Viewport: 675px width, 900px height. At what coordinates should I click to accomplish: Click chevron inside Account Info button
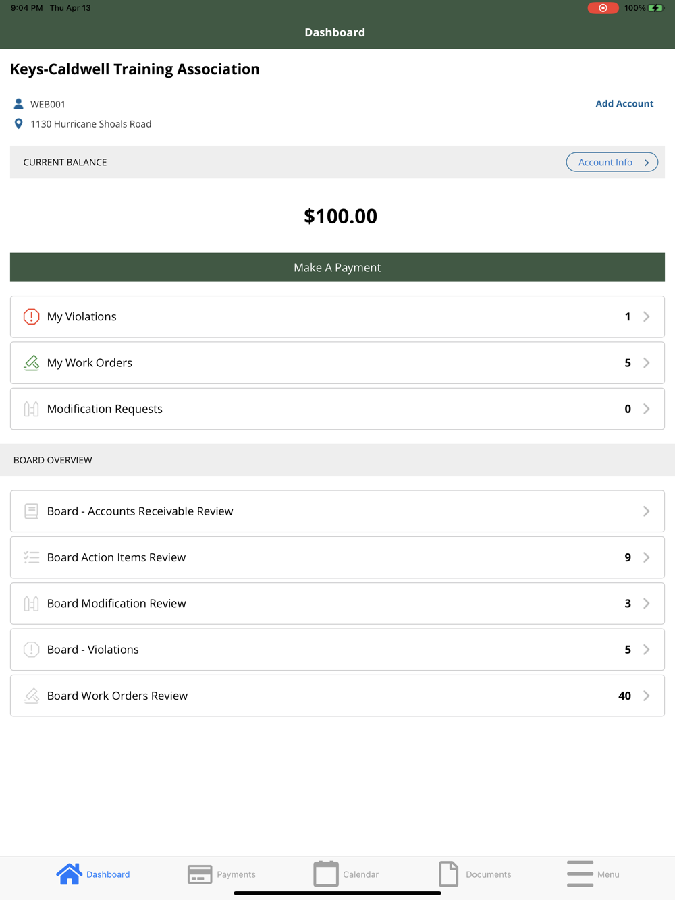(x=647, y=163)
